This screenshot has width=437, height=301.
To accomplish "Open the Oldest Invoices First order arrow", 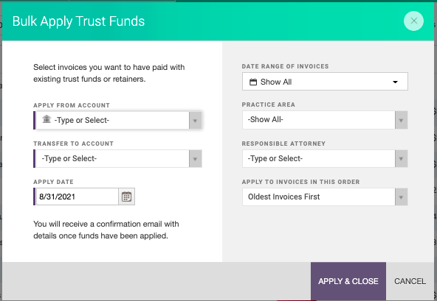I will point(401,197).
